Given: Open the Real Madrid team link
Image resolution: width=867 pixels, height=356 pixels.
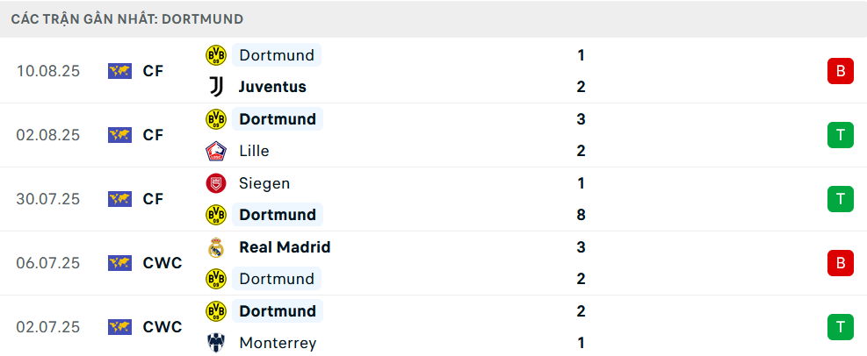Looking at the screenshot, I should [285, 247].
